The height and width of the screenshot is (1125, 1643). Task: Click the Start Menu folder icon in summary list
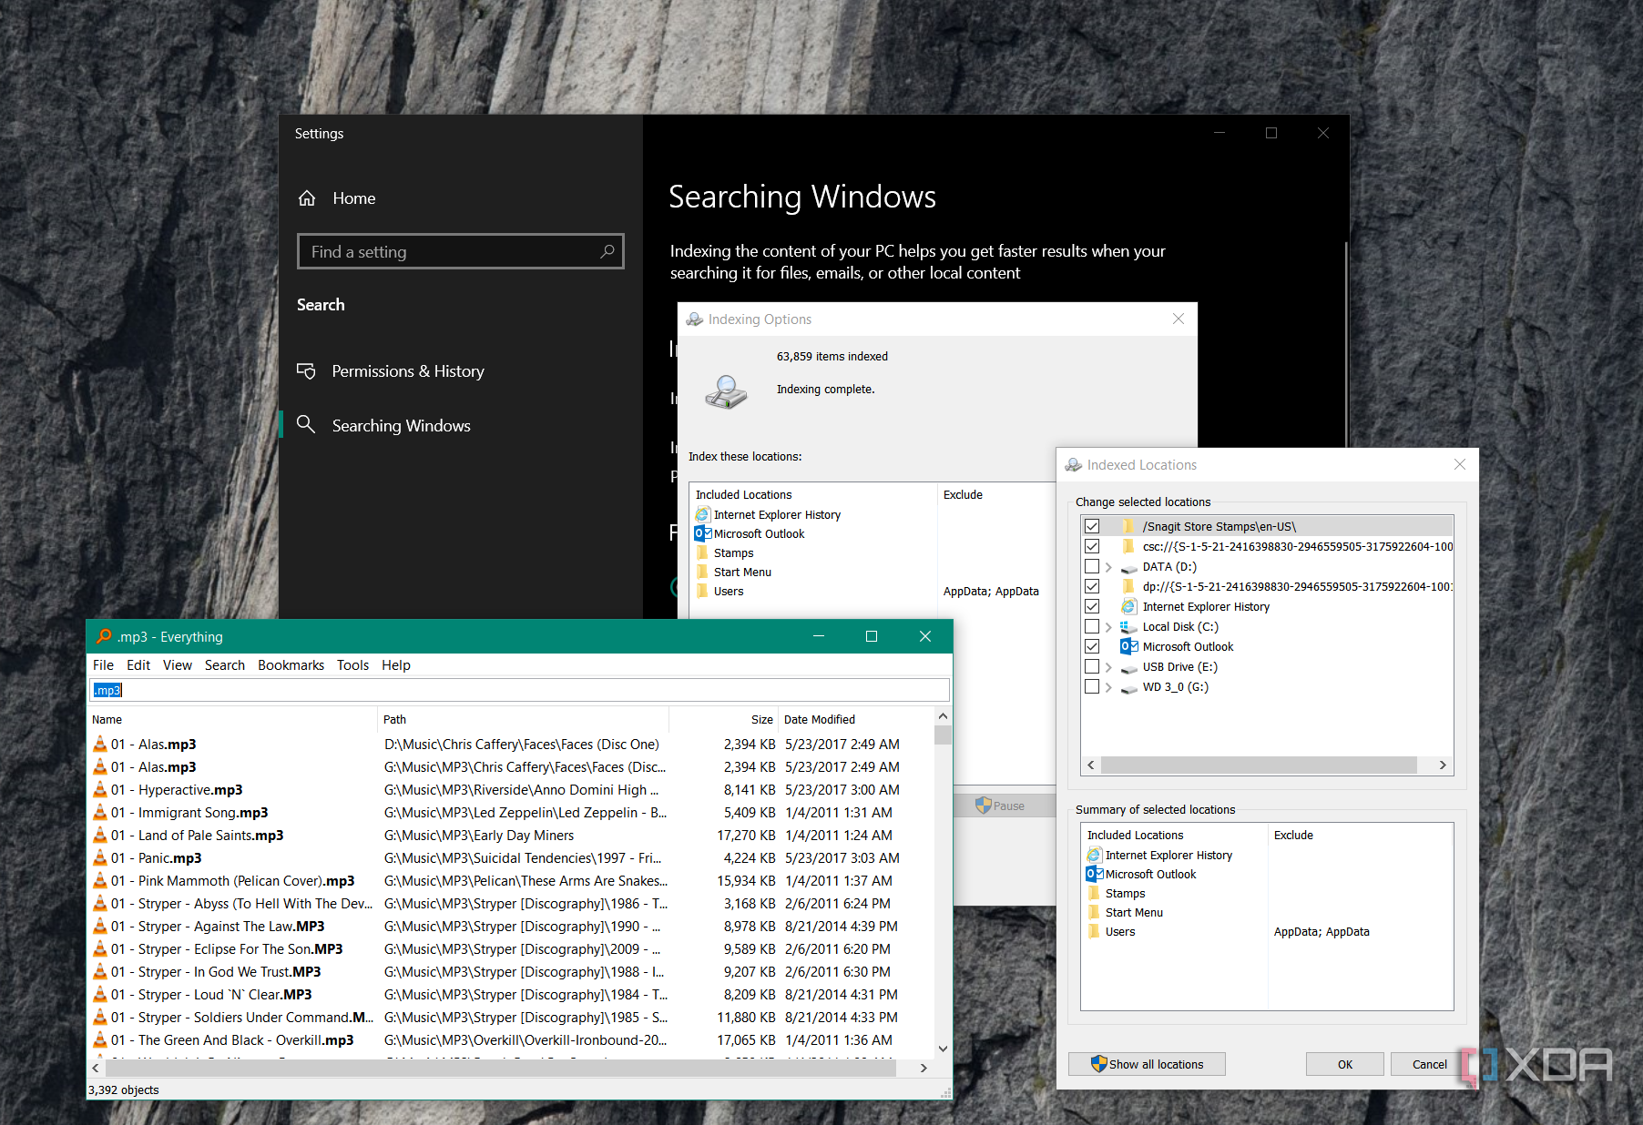(1094, 912)
